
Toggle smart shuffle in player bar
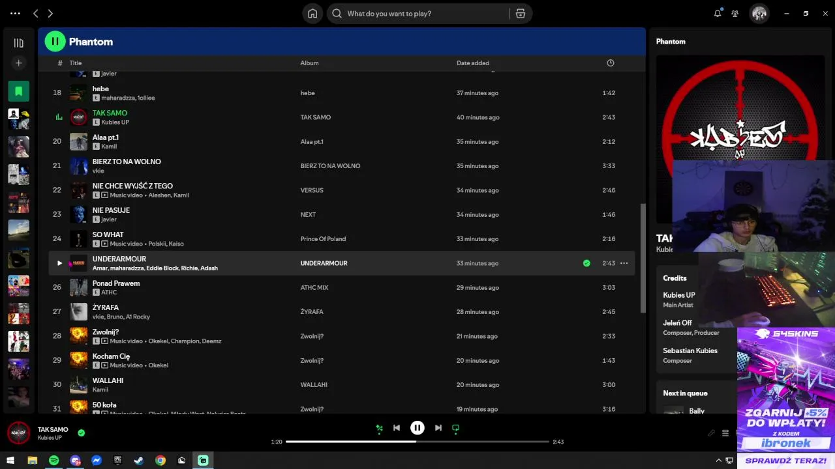pyautogui.click(x=379, y=428)
